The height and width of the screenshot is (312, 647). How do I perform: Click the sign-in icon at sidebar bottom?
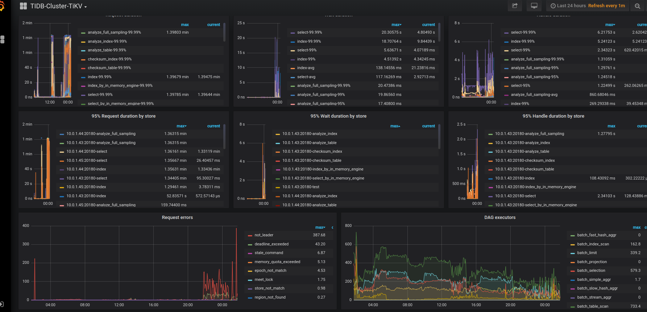click(x=2, y=304)
